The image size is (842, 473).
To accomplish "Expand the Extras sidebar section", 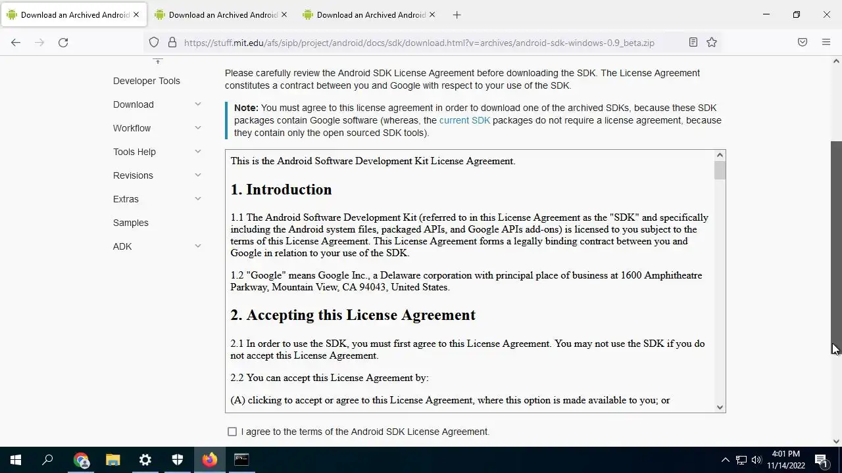I will (197, 199).
